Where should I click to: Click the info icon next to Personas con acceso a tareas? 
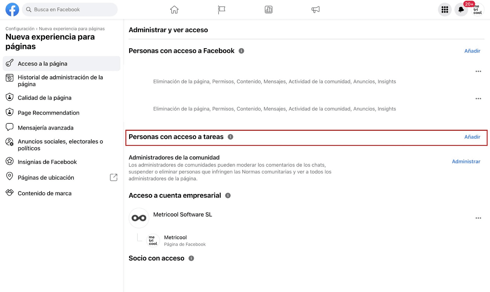pos(231,137)
